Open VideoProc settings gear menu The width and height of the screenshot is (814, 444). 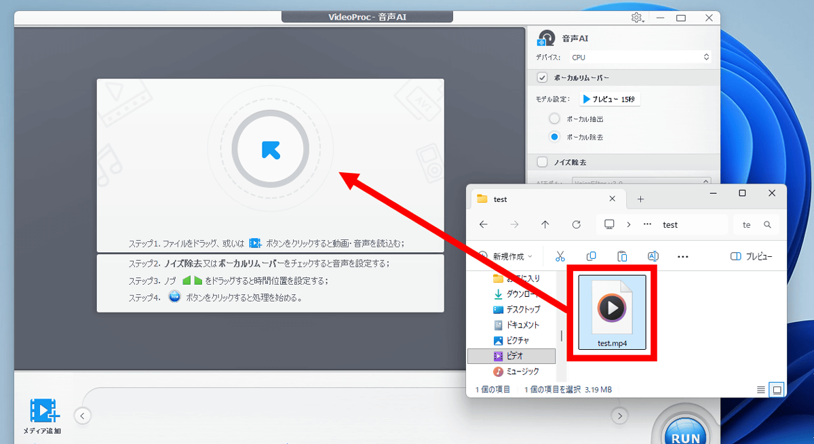coord(636,18)
